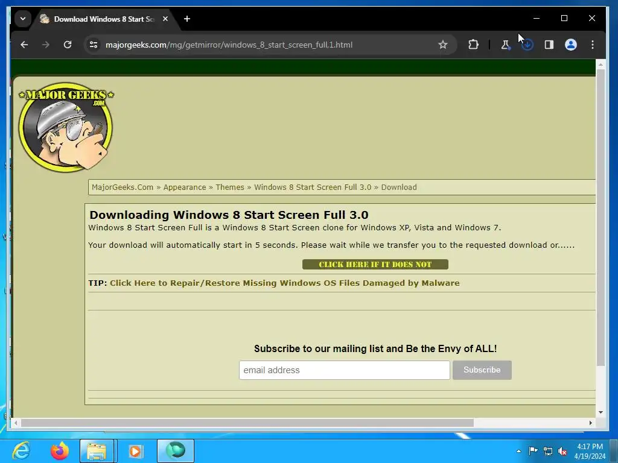Click the Subscribe to our mailing list heading
618x463 pixels.
375,349
